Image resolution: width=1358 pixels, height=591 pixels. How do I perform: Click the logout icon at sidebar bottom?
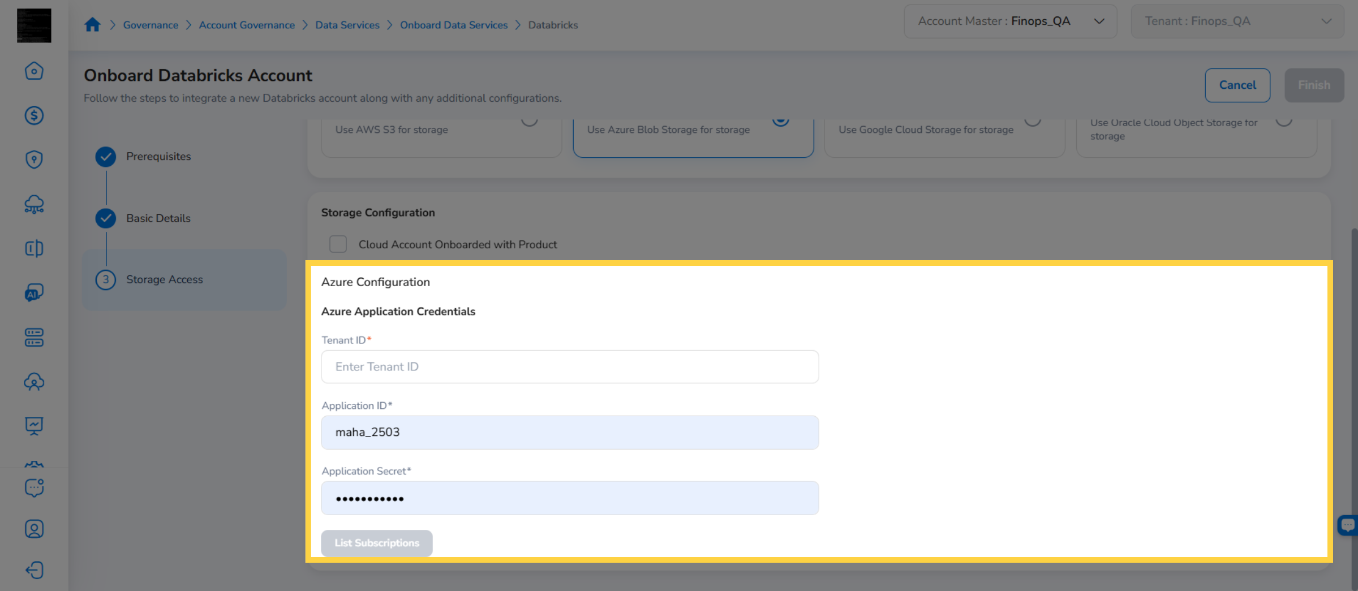(x=34, y=570)
